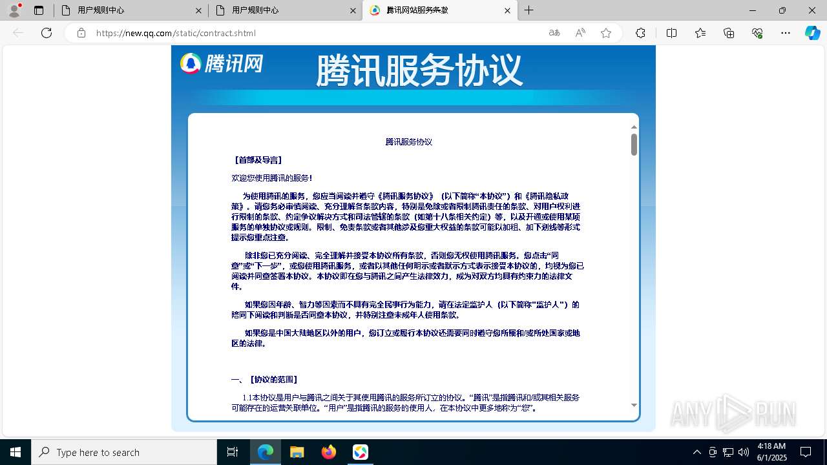Open network settings tray icon

pyautogui.click(x=728, y=452)
